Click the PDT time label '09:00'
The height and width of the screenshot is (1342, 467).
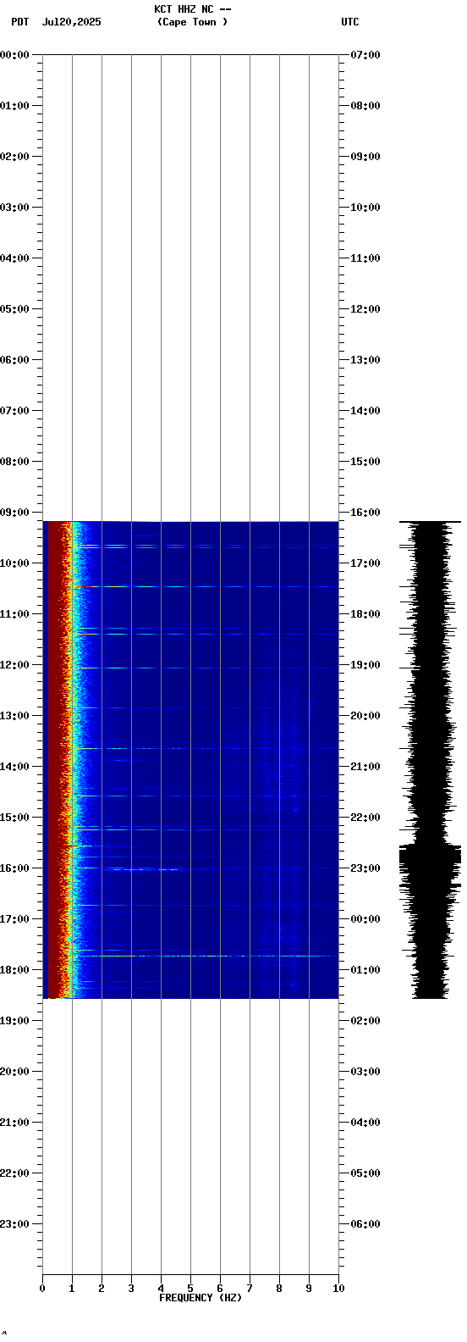(15, 513)
